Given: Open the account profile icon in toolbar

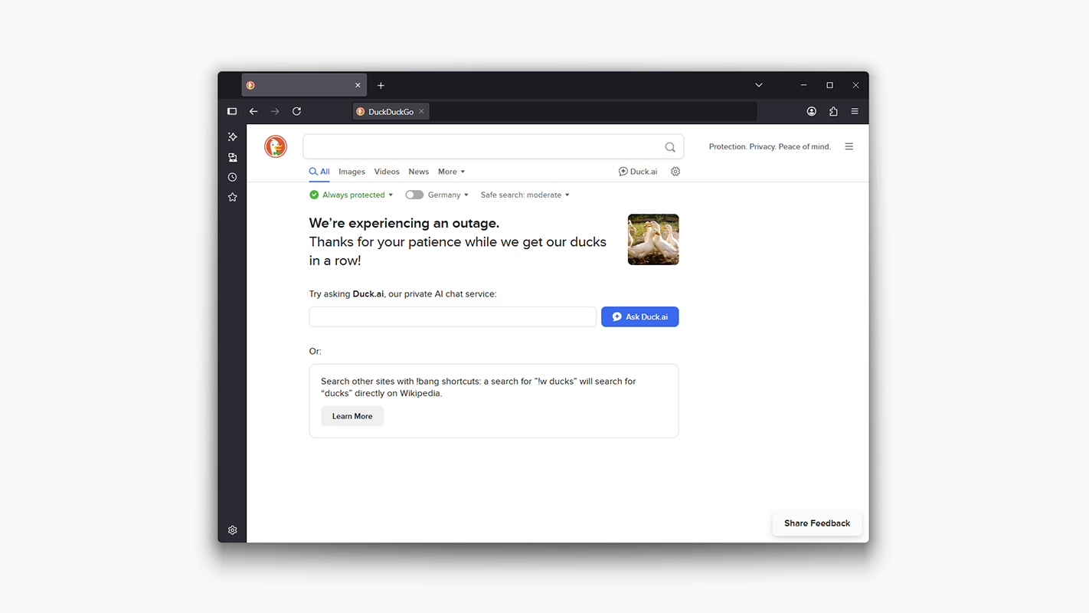Looking at the screenshot, I should click(812, 112).
